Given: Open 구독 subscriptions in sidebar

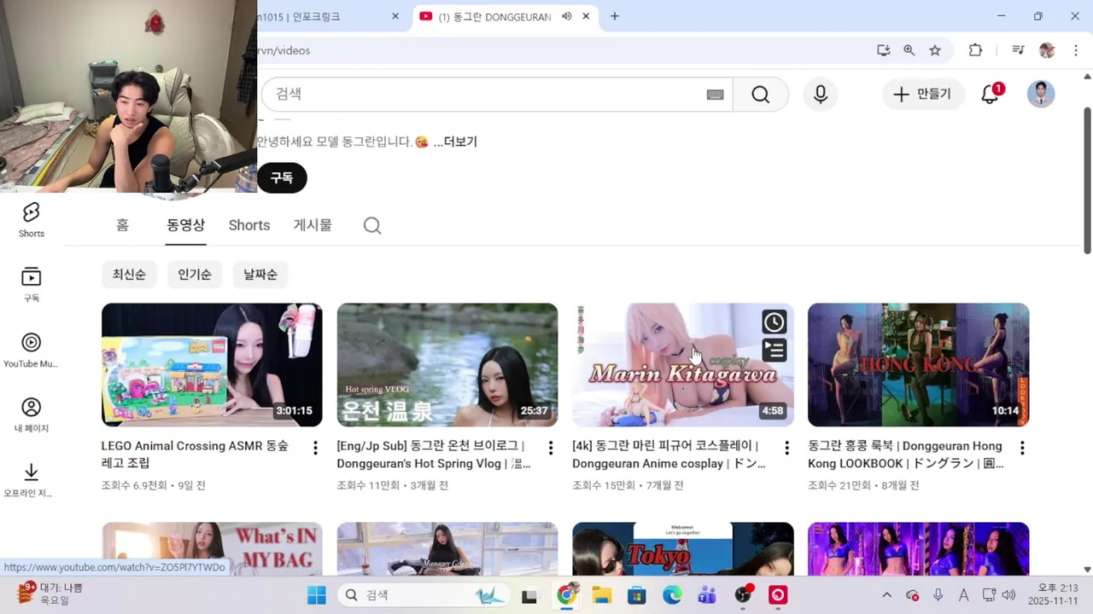Looking at the screenshot, I should coord(32,285).
